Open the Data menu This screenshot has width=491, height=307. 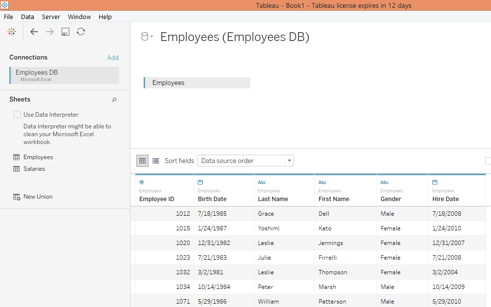pyautogui.click(x=27, y=17)
